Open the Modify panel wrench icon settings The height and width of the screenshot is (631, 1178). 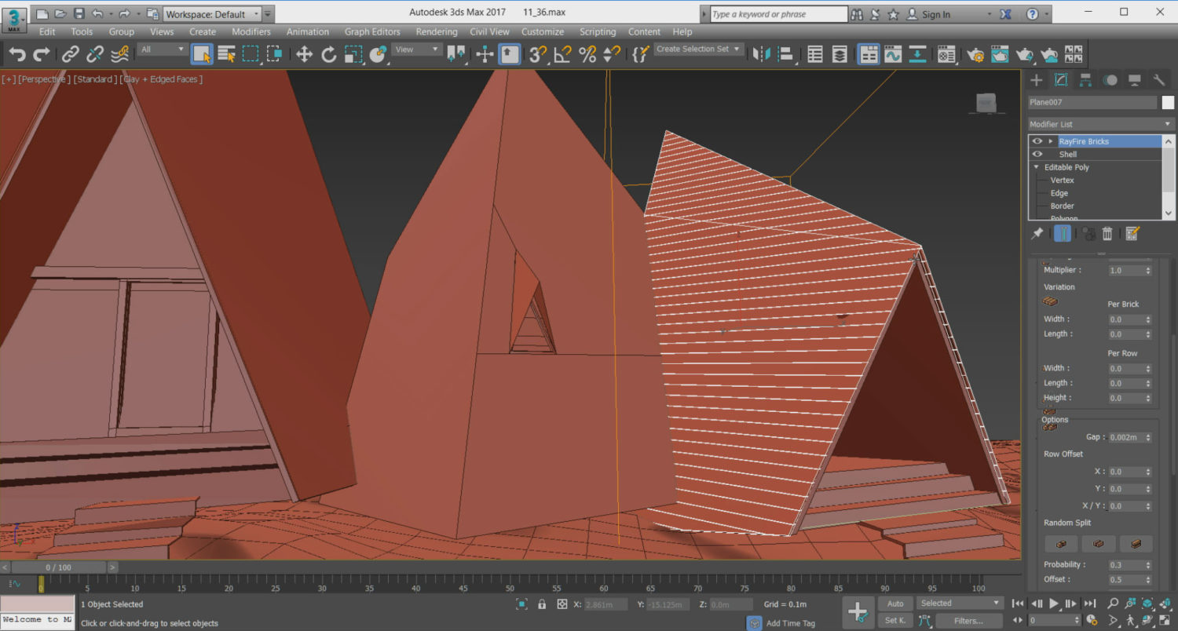tap(1158, 79)
